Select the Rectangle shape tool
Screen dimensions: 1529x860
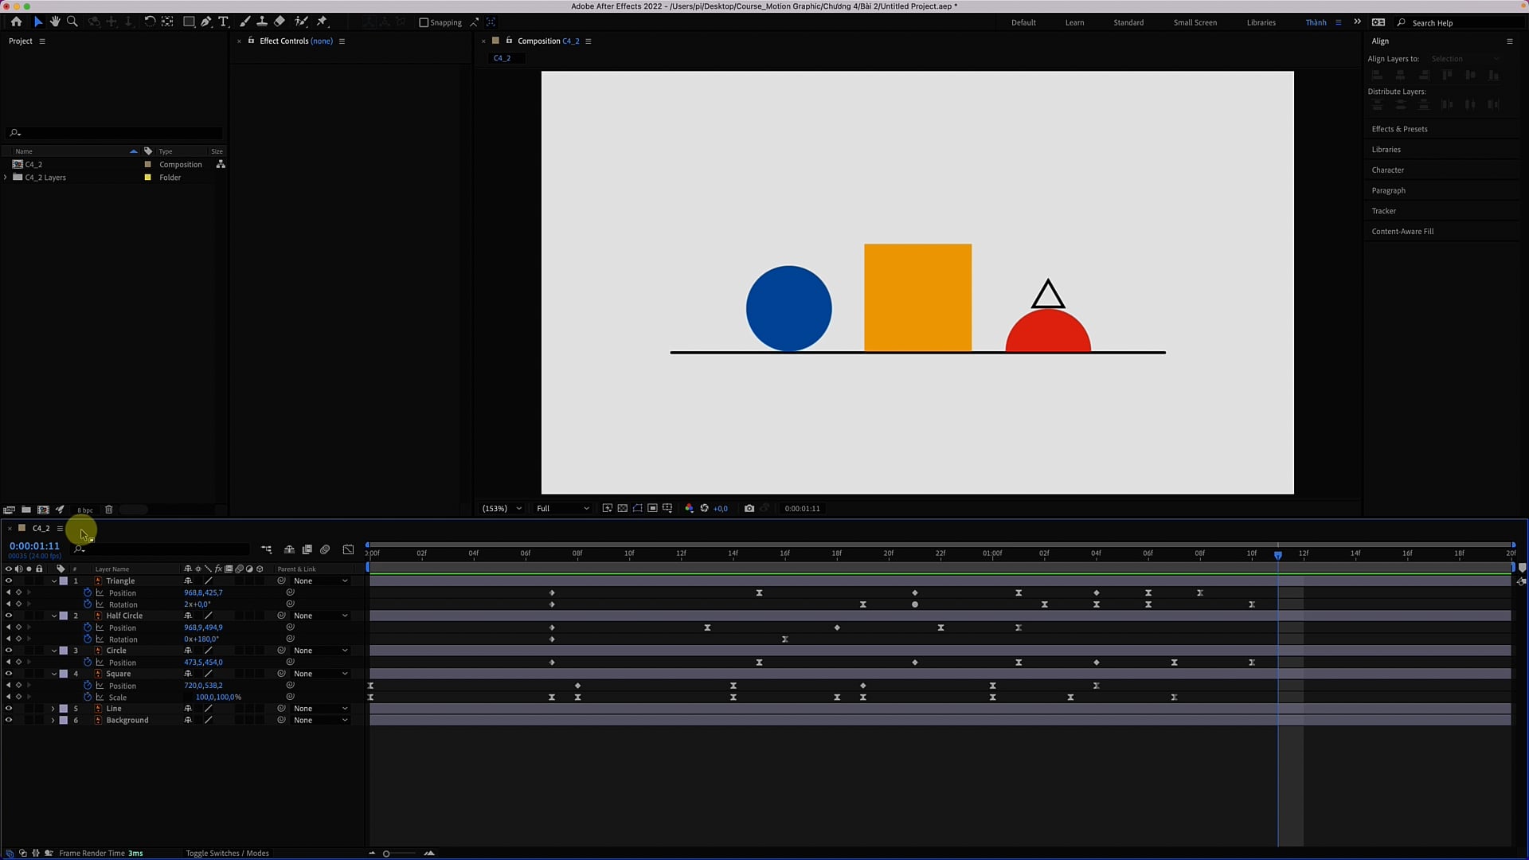pos(189,21)
